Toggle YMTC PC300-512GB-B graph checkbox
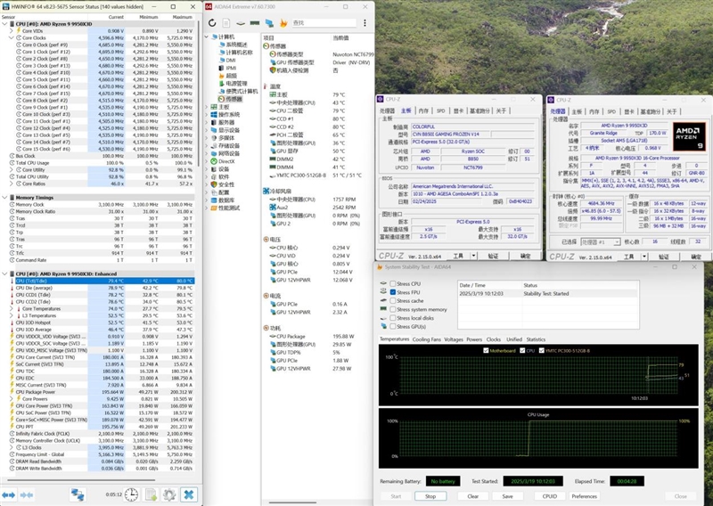The width and height of the screenshot is (713, 506). [542, 350]
